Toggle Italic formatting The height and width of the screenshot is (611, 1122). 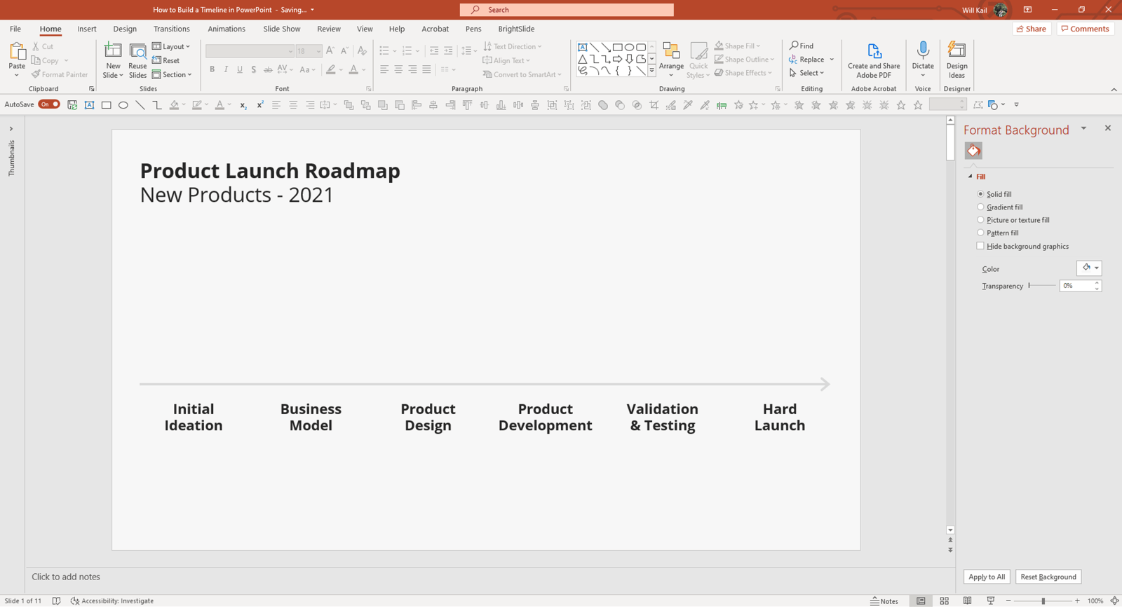226,69
